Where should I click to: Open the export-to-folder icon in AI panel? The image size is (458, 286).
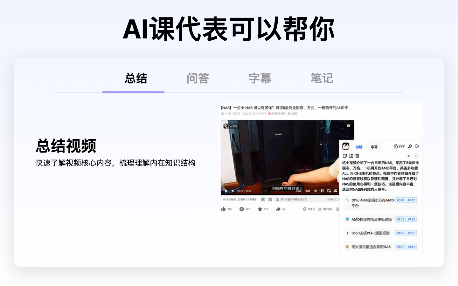point(350,156)
